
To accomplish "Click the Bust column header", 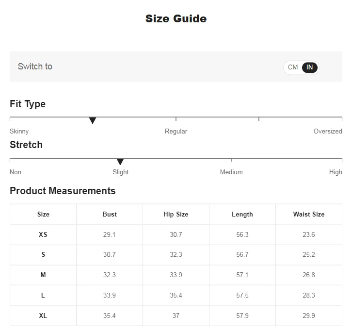I will (x=110, y=214).
